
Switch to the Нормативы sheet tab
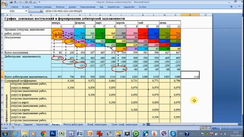click(42, 124)
